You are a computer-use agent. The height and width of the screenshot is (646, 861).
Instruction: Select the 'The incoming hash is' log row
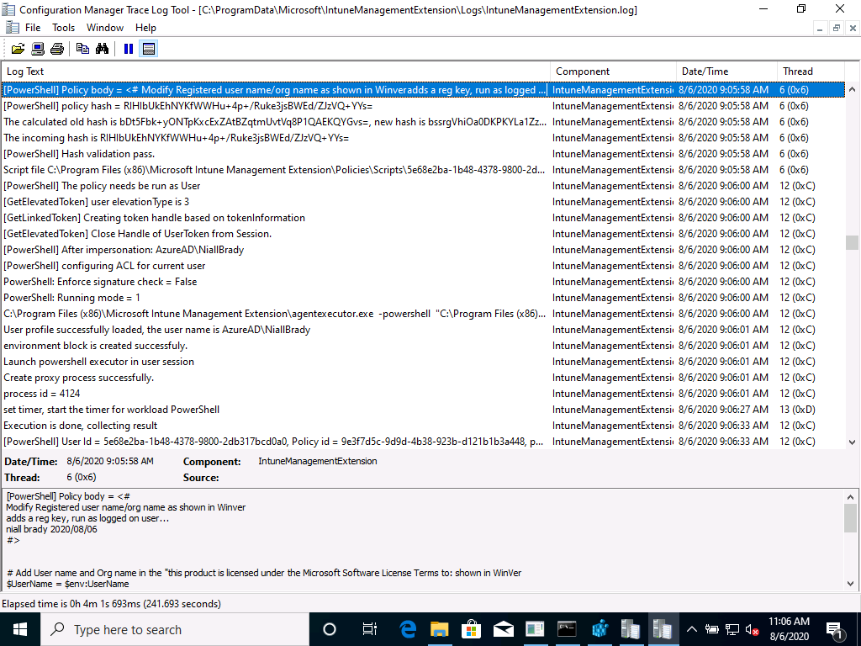423,138
